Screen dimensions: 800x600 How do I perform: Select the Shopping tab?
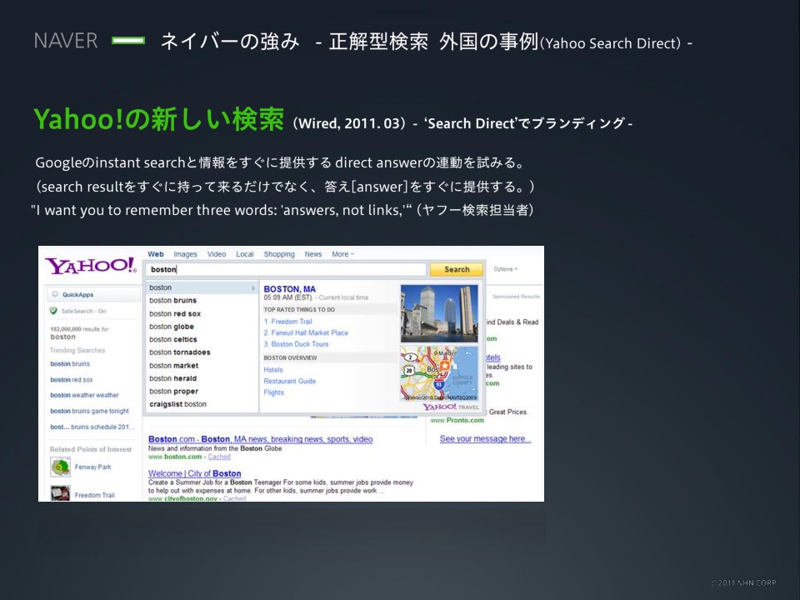click(x=279, y=254)
